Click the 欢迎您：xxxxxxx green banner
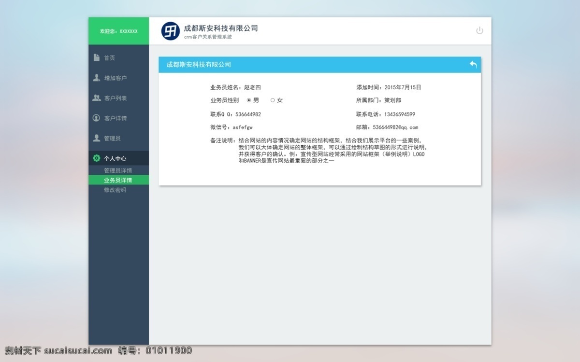Viewport: 580px width, 362px height. [x=118, y=31]
